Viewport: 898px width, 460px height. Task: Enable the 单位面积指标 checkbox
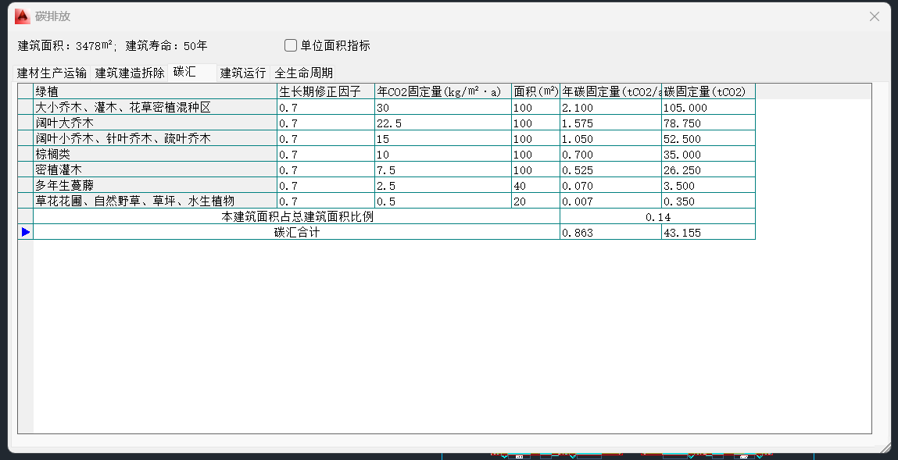[x=291, y=45]
